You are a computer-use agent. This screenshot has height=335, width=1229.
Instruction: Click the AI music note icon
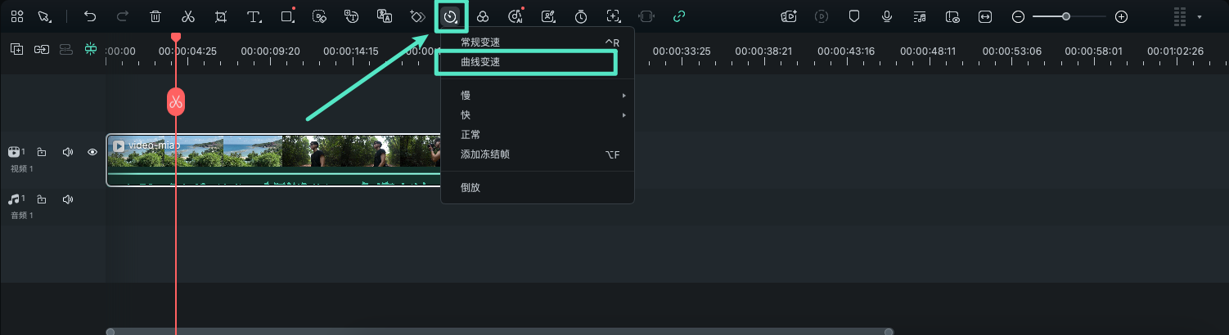pyautogui.click(x=515, y=16)
